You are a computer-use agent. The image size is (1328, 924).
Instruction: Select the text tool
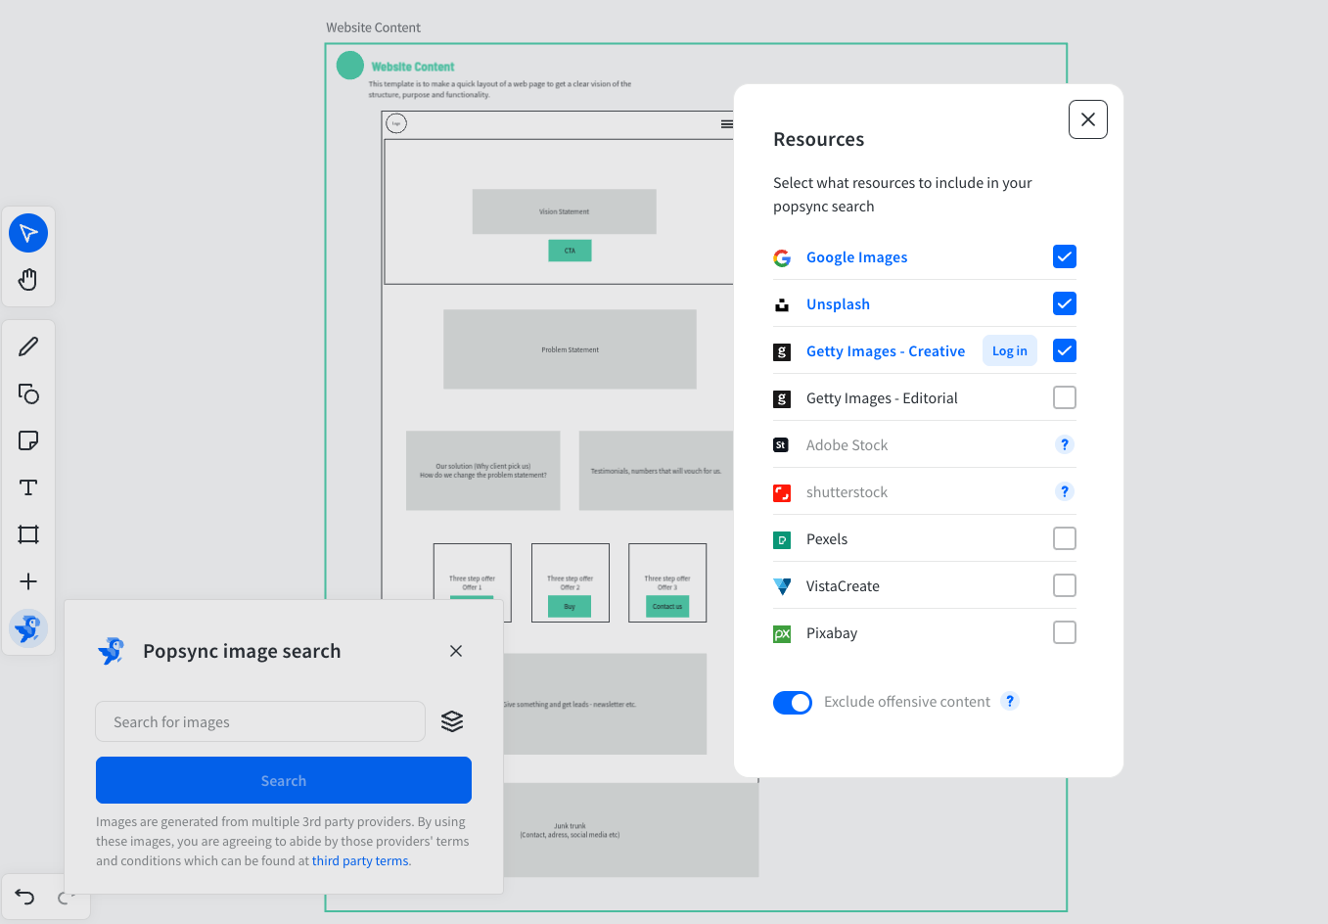click(28, 487)
